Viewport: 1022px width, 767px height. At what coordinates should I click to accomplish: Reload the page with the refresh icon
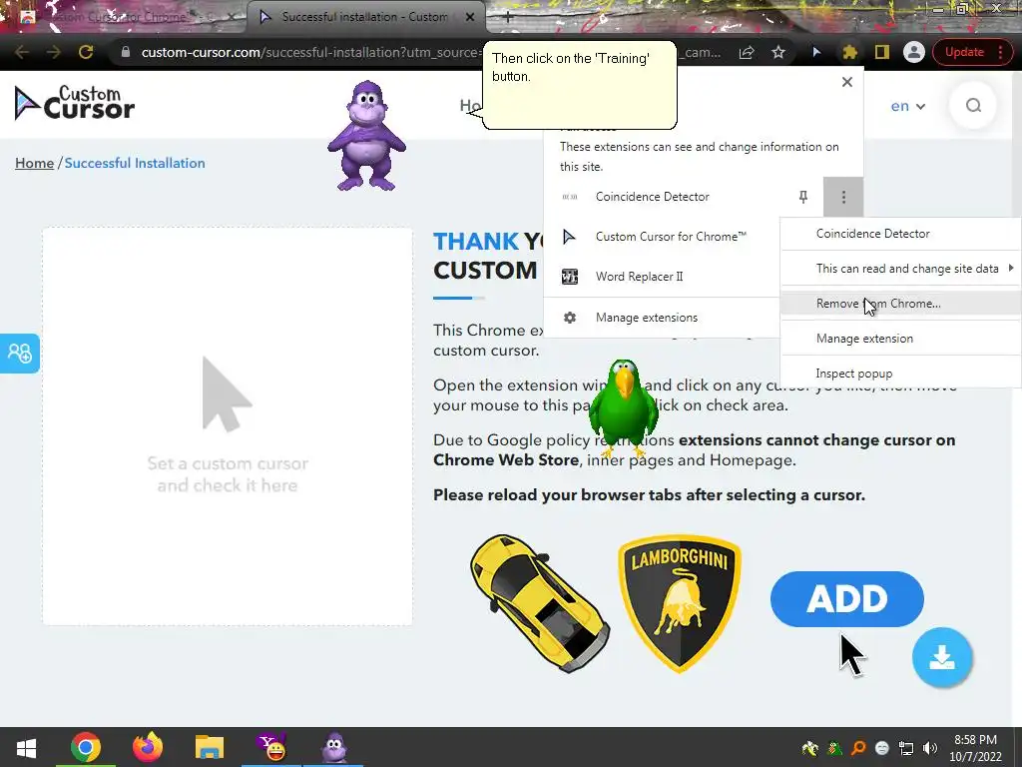point(86,52)
